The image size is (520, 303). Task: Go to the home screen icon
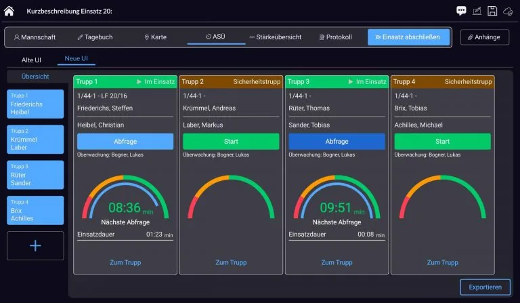coord(9,11)
